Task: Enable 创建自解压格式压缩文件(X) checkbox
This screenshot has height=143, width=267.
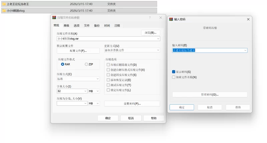Action: pos(108,70)
